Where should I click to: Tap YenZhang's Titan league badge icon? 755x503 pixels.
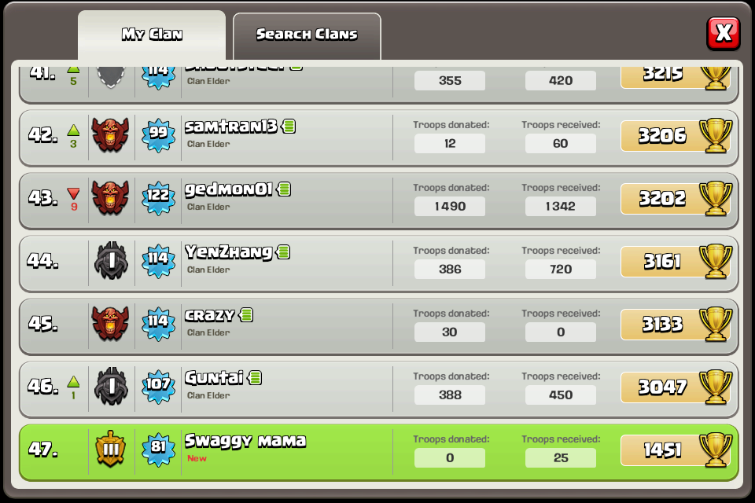pyautogui.click(x=111, y=260)
